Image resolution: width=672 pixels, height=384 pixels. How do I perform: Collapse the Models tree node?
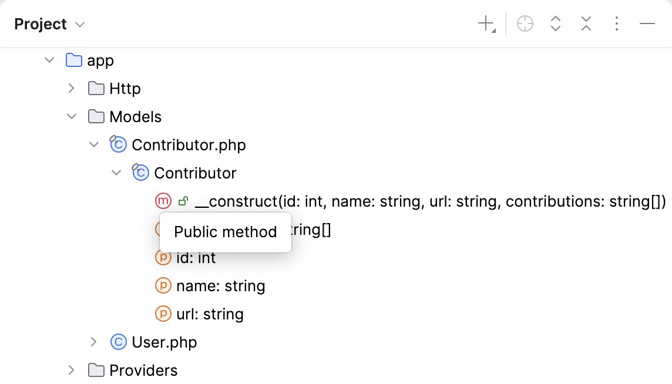(72, 116)
